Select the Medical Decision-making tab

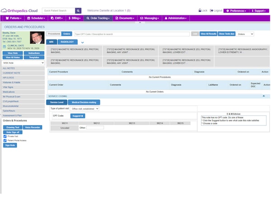point(84,102)
